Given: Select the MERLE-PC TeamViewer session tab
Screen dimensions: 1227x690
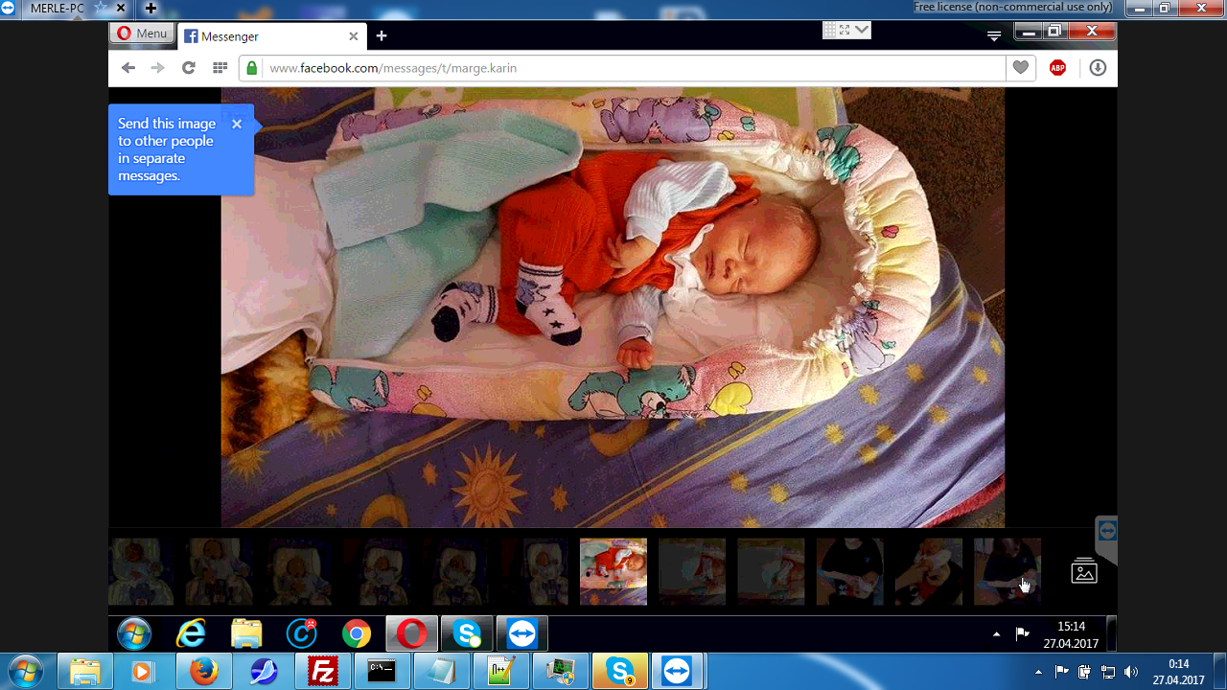Looking at the screenshot, I should [x=58, y=9].
